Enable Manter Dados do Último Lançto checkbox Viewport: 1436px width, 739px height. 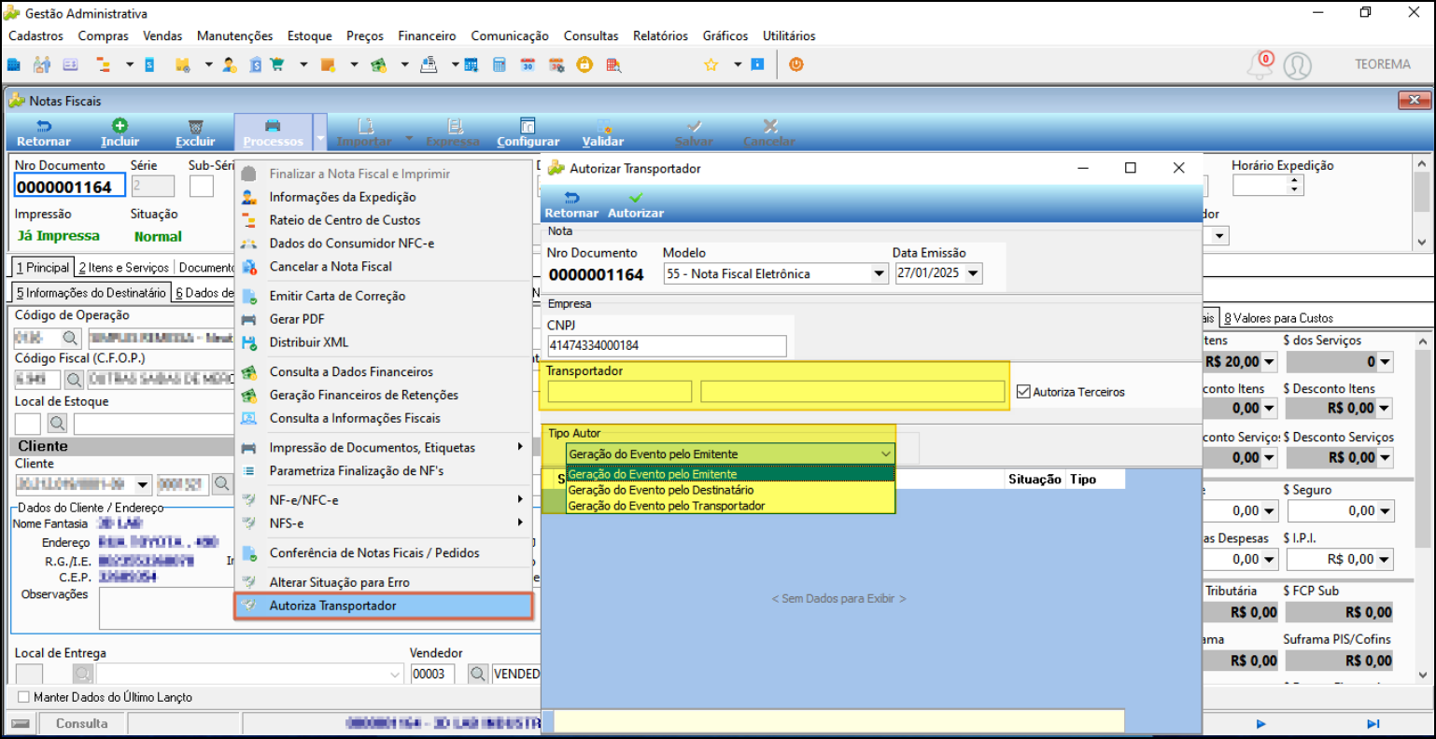[x=24, y=697]
